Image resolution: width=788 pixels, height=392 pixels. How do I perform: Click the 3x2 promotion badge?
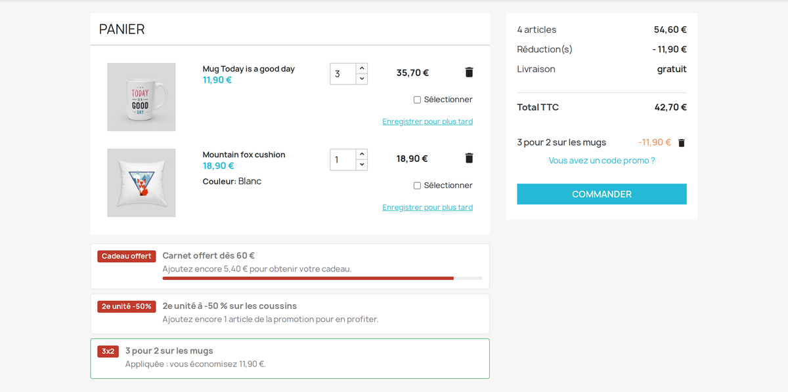pyautogui.click(x=108, y=351)
